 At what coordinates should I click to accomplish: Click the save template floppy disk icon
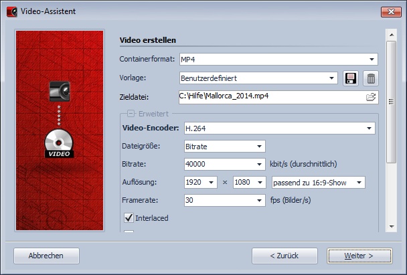(x=350, y=78)
